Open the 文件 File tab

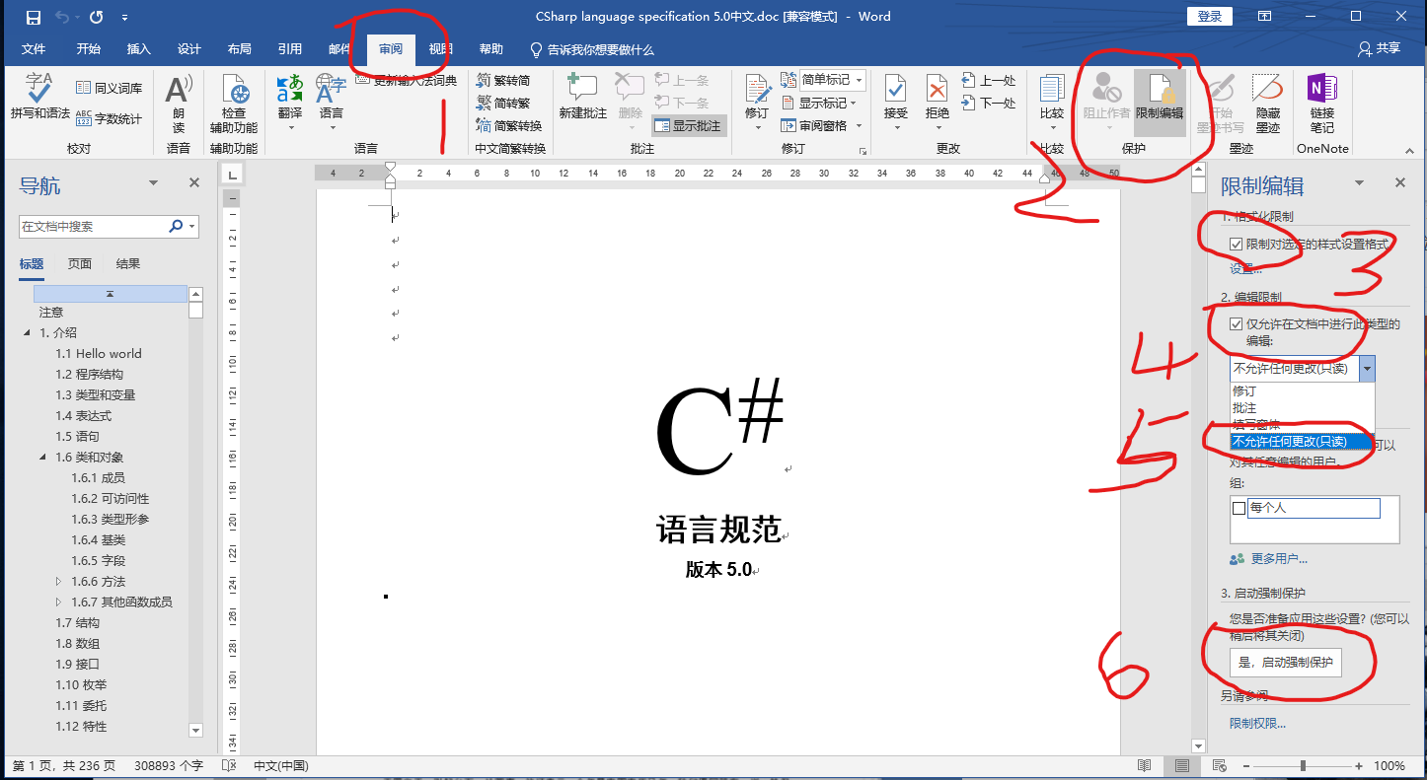(x=34, y=49)
